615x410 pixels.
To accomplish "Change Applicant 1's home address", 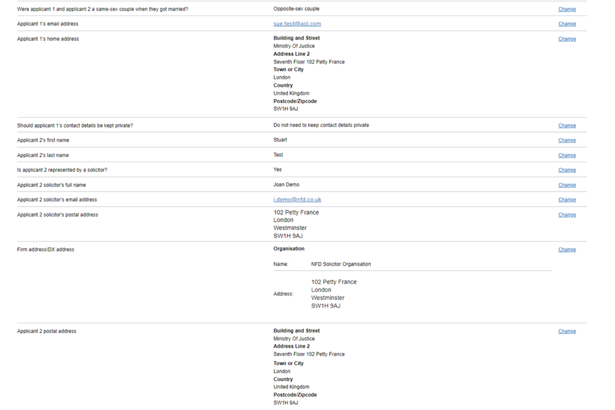I will pos(566,39).
